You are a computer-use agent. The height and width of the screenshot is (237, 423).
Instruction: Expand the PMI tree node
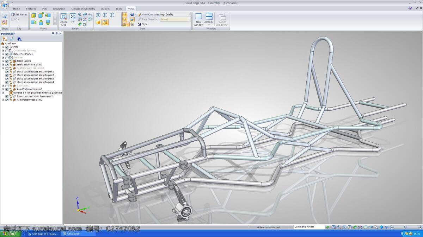pyautogui.click(x=3, y=47)
